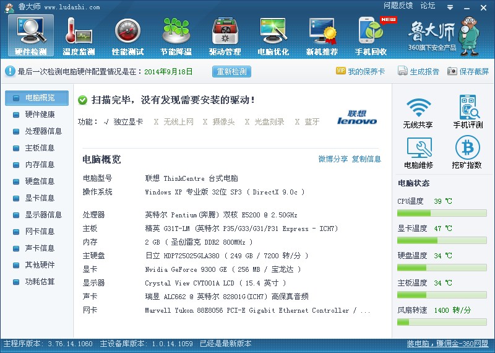
Task: Open the 温度监测 temperature monitor
Action: click(79, 37)
